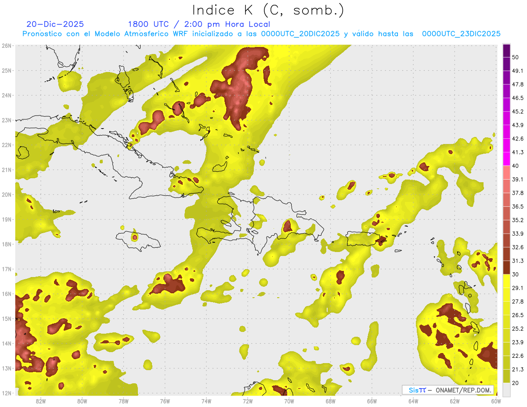This screenshot has width=527, height=407.
Task: Click the '1800 UTC / 2:00 pm Hora Local' text
Action: pyautogui.click(x=199, y=24)
